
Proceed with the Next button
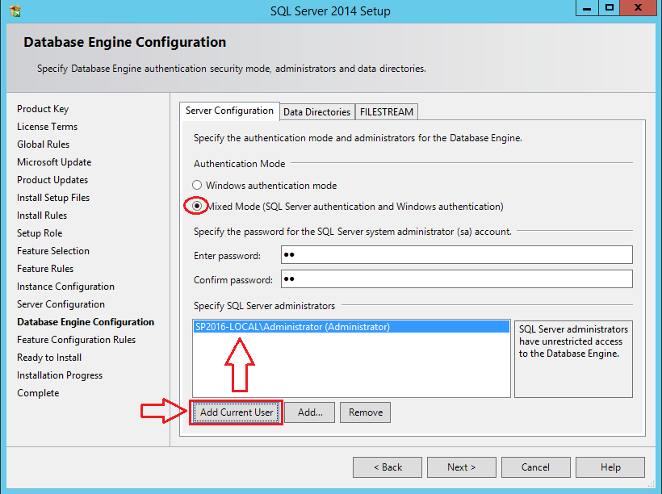[462, 467]
